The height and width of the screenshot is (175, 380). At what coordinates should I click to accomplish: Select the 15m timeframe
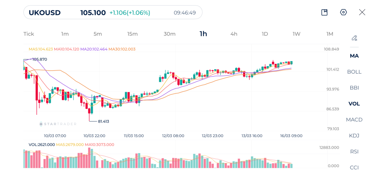click(x=132, y=34)
